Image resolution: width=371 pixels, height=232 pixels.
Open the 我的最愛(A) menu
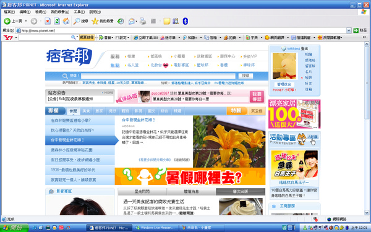point(60,12)
